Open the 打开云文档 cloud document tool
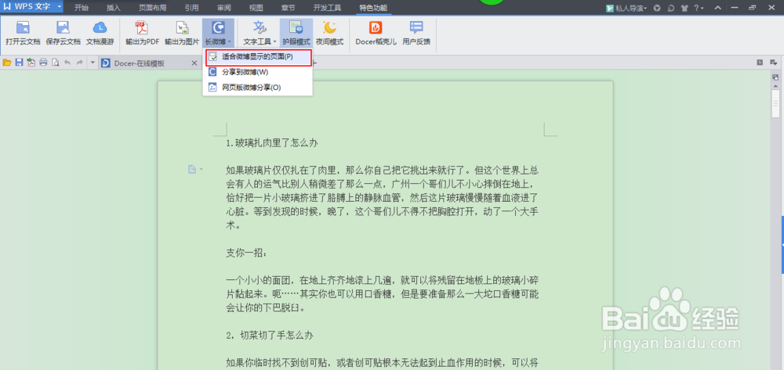784x370 pixels. pyautogui.click(x=23, y=34)
